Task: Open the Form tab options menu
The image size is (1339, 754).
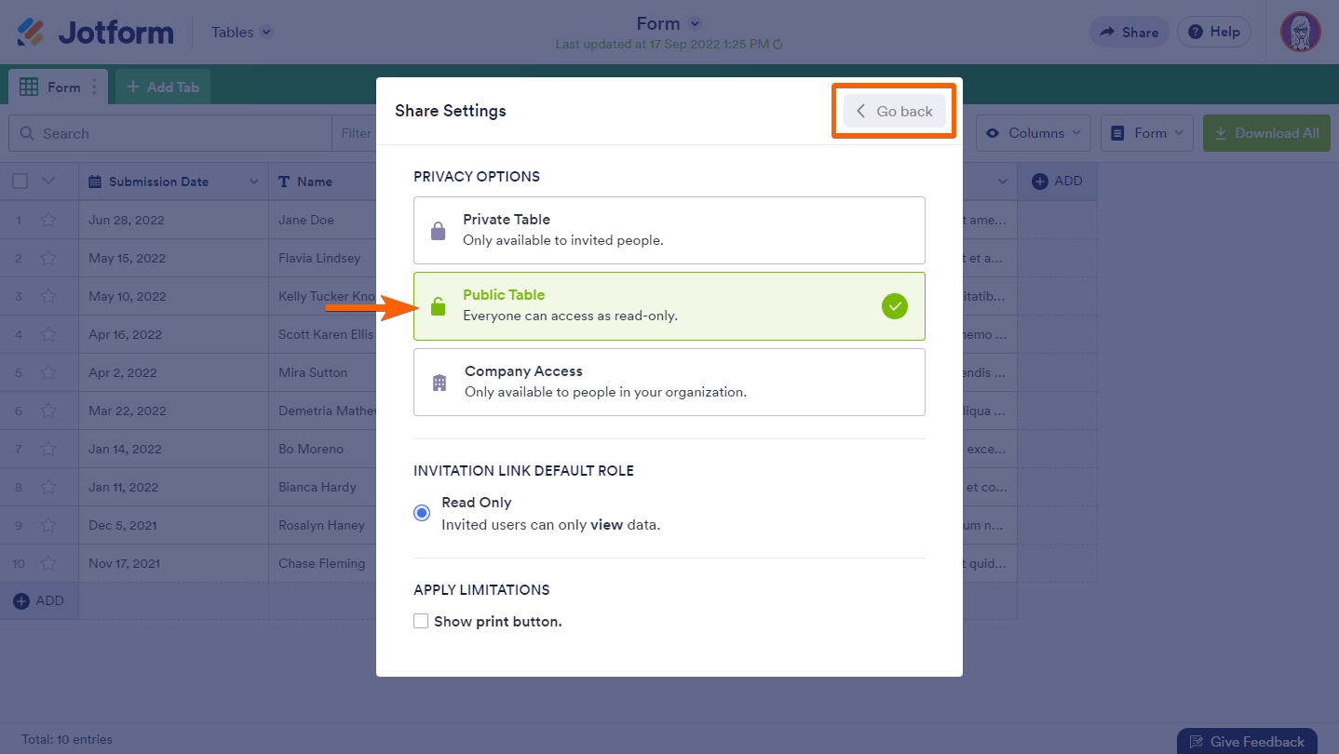Action: point(94,88)
